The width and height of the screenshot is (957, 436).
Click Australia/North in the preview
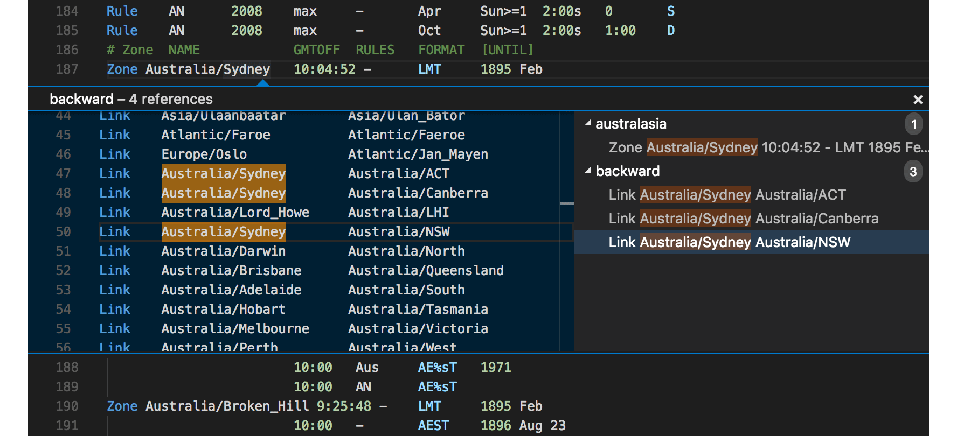(x=406, y=251)
